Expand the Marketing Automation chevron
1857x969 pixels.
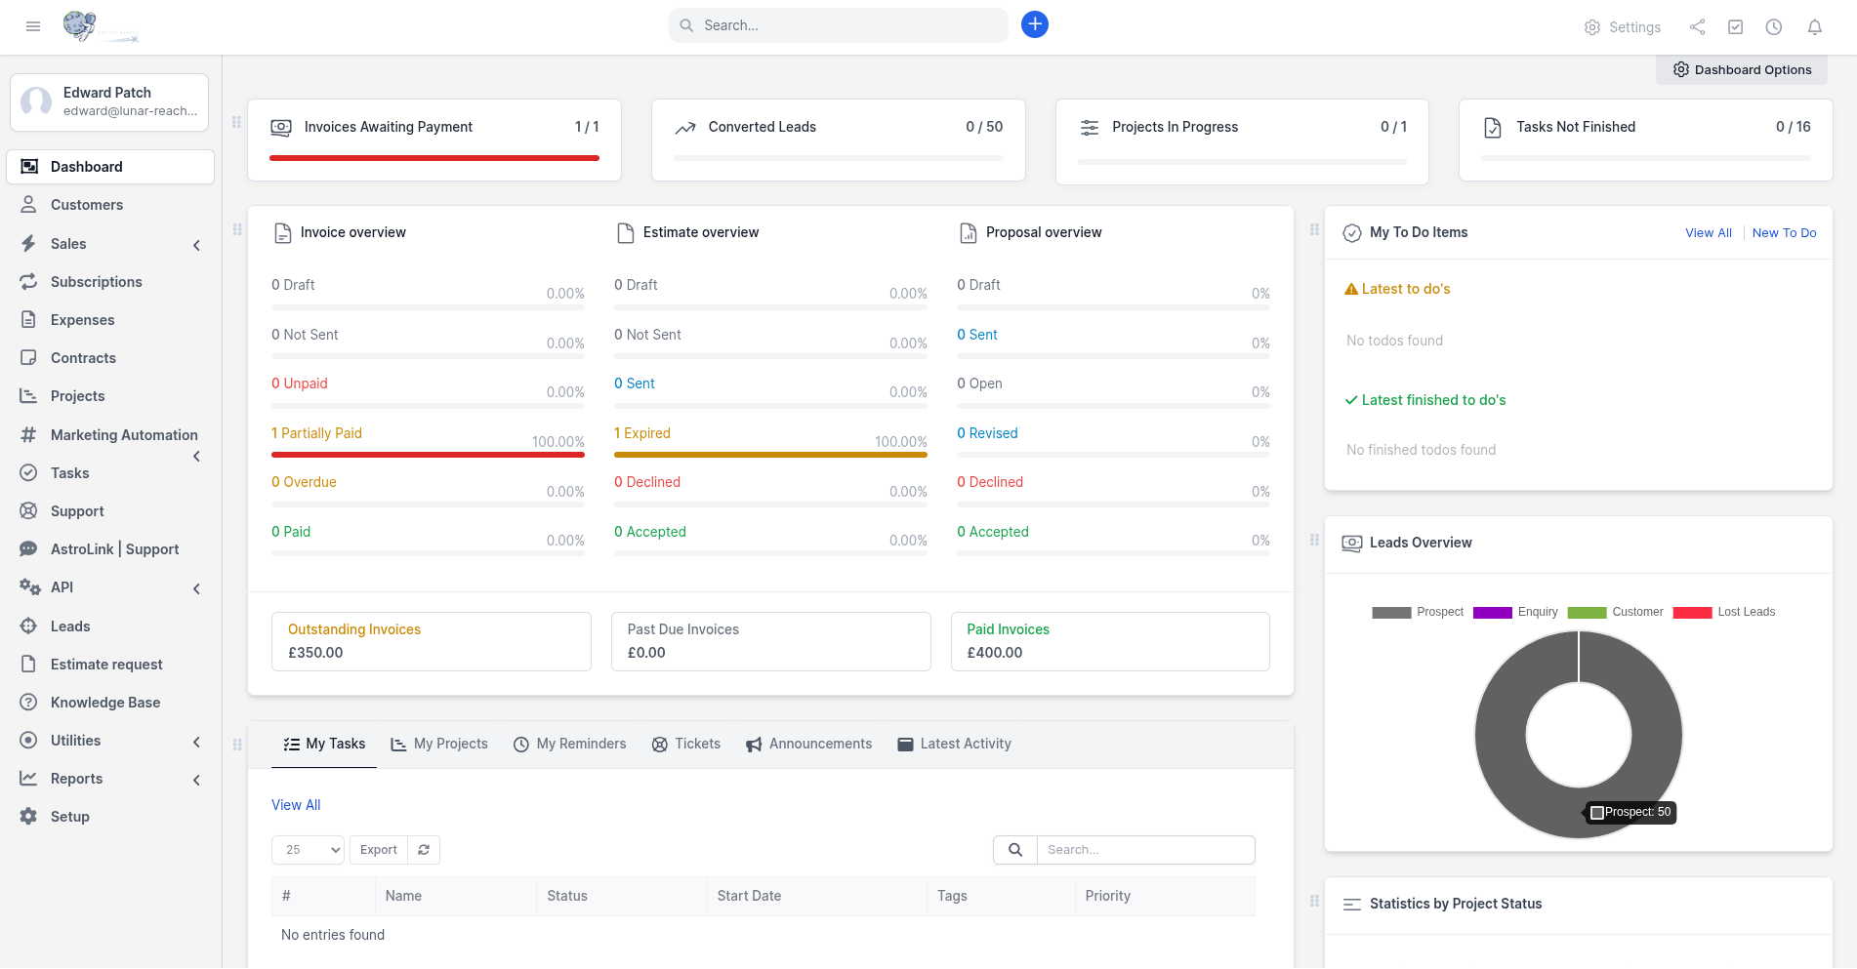[197, 457]
